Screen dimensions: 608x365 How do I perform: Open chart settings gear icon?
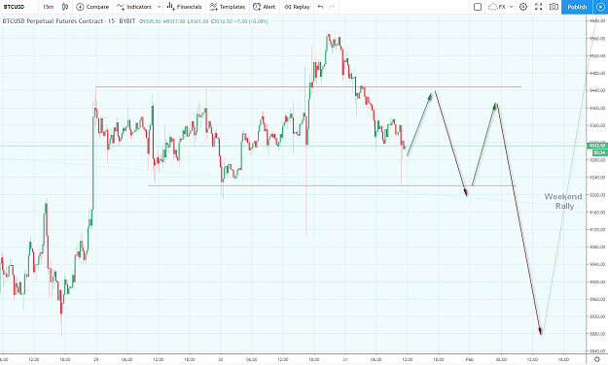coord(523,7)
